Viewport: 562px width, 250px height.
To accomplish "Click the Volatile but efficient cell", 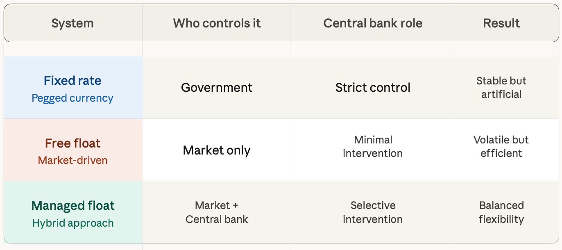I will point(501,147).
